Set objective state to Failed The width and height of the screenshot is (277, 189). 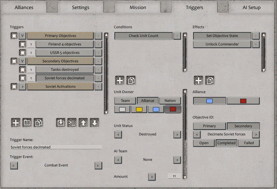249,143
